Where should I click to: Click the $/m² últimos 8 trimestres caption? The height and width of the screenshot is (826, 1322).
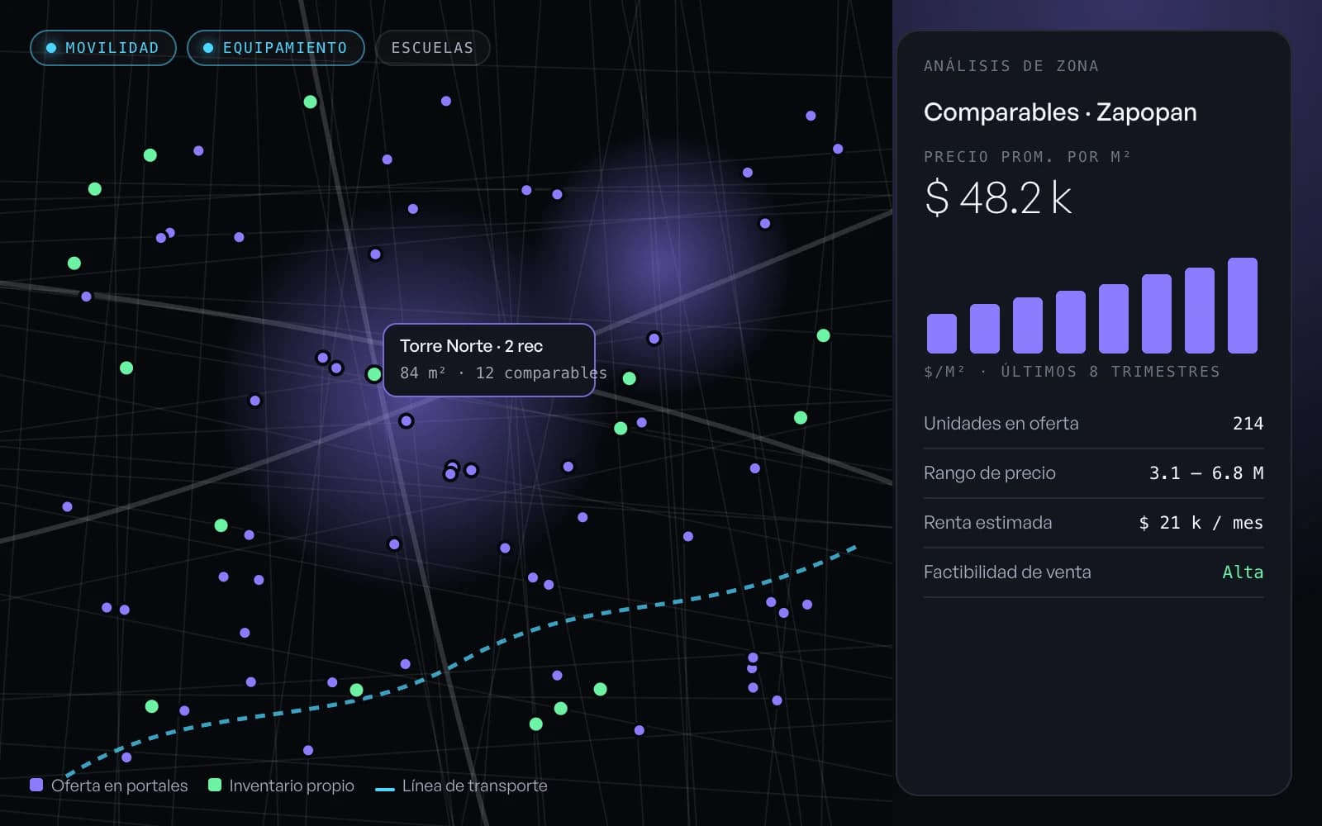pyautogui.click(x=1072, y=372)
